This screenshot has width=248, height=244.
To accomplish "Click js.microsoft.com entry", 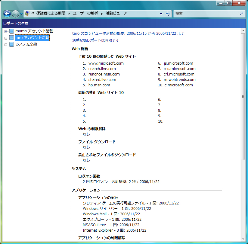I will pyautogui.click(x=178, y=63).
